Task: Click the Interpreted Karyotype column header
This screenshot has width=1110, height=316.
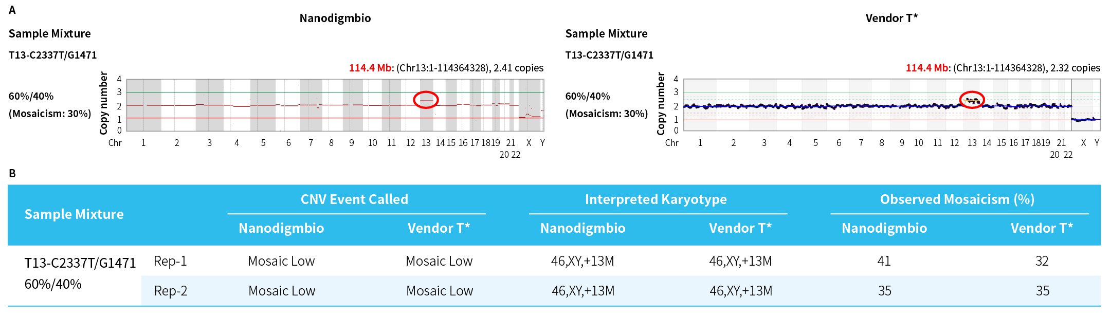Action: (x=656, y=199)
